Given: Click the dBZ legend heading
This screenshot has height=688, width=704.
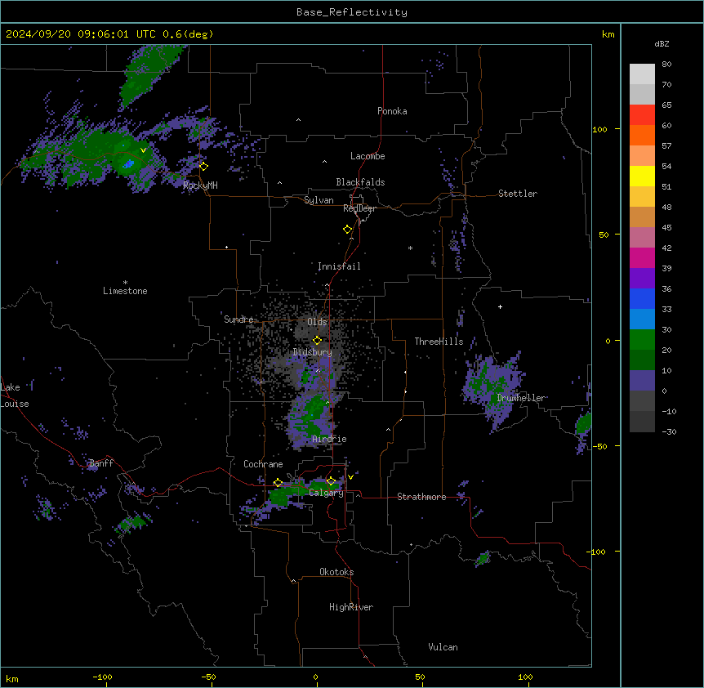Looking at the screenshot, I should pos(662,44).
